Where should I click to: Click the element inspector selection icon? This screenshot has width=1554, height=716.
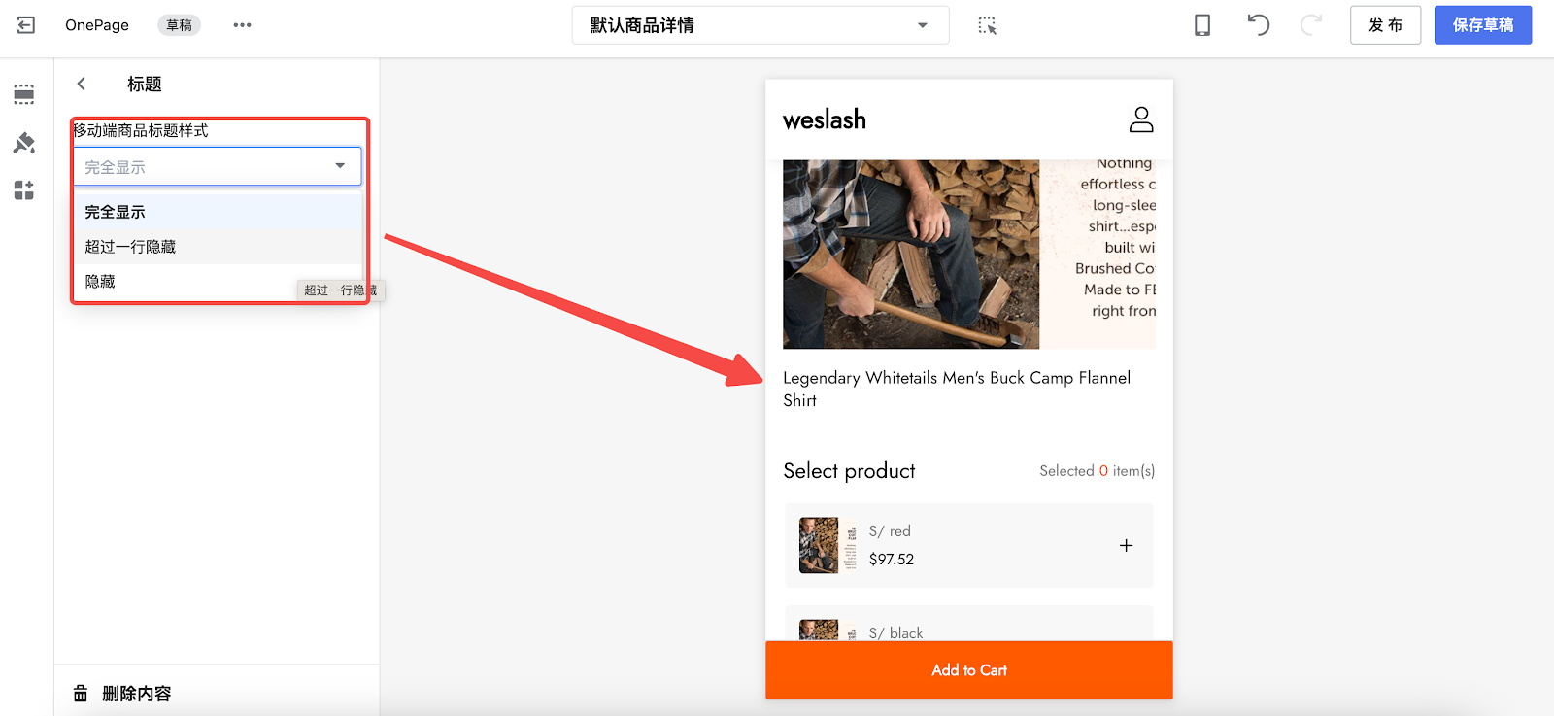coord(987,25)
